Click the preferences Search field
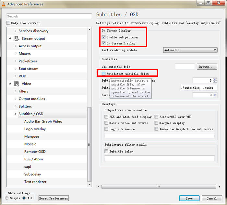Image resolution: width=227 pixels, height=205 pixels. (x=49, y=16)
